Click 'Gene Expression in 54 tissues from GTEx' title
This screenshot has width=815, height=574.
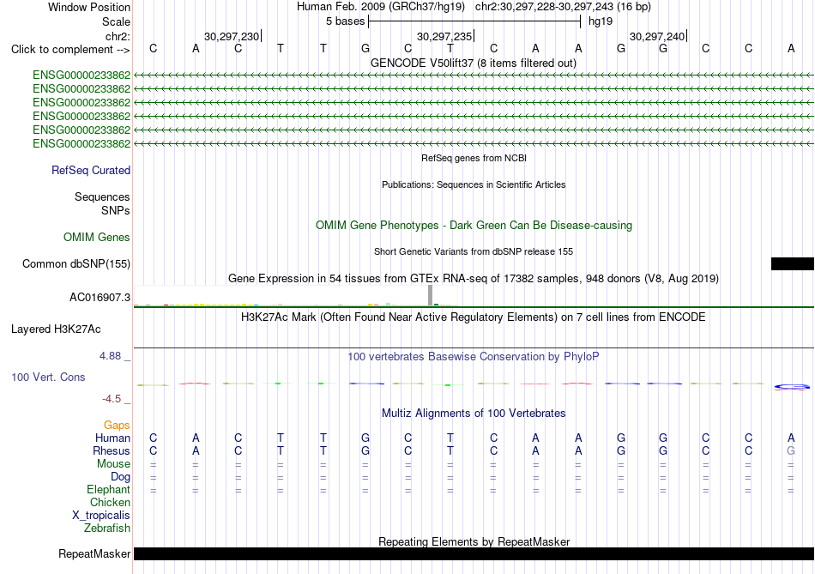click(474, 278)
